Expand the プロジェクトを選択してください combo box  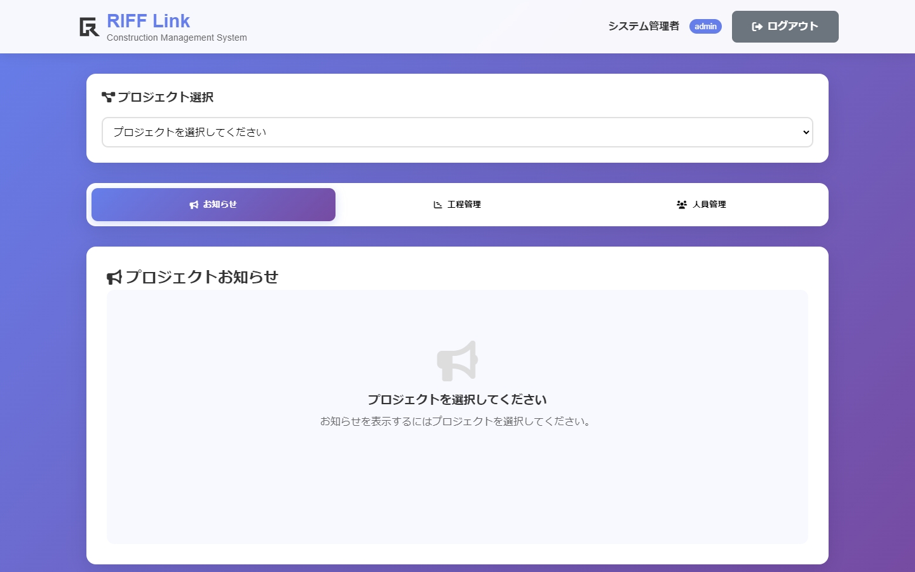click(x=457, y=132)
